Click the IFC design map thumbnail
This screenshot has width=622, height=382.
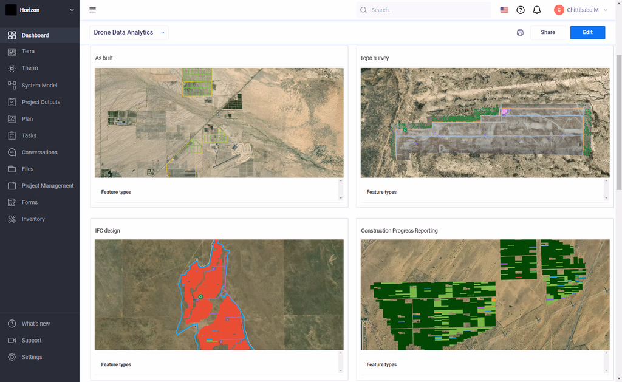(219, 295)
